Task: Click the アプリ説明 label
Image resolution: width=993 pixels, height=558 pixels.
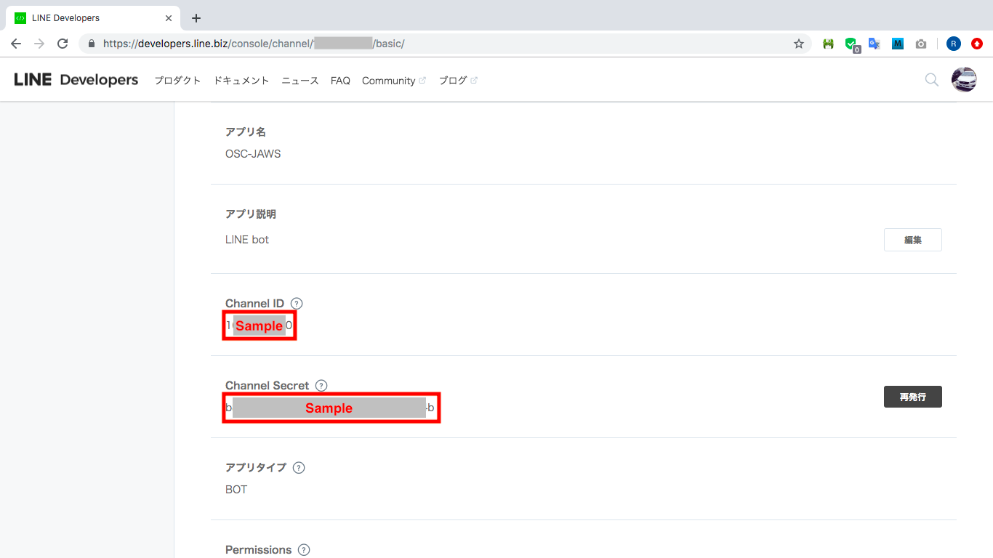Action: [251, 214]
